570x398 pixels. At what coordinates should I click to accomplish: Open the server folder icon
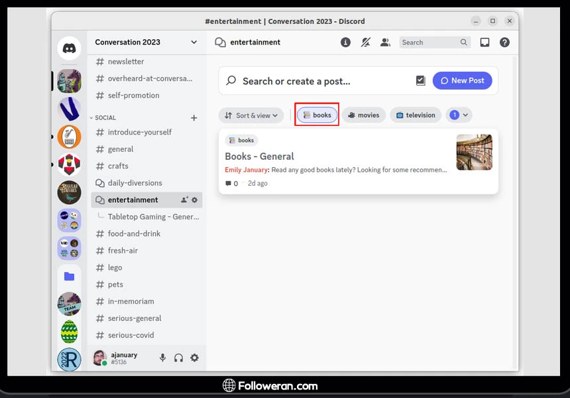pos(69,276)
